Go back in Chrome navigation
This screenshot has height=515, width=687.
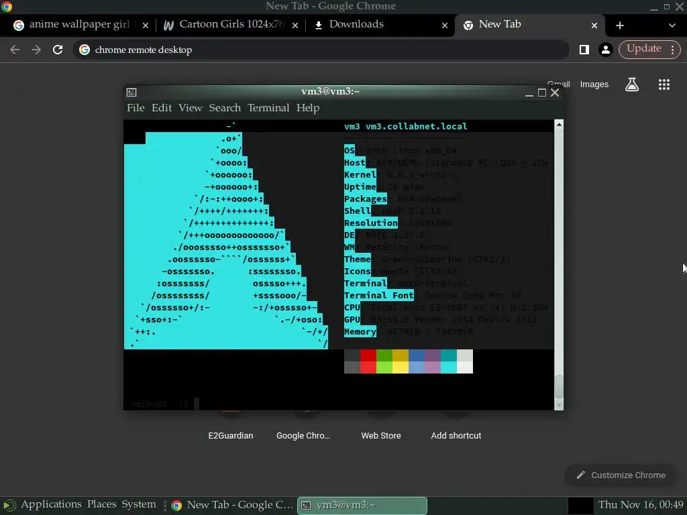[x=15, y=50]
